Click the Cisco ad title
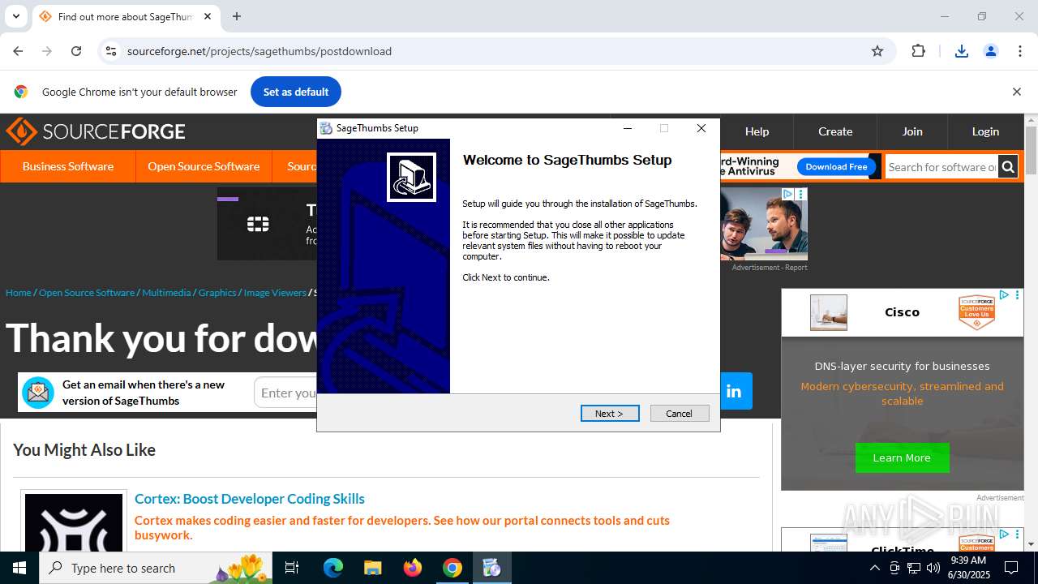The image size is (1038, 584). pyautogui.click(x=902, y=312)
